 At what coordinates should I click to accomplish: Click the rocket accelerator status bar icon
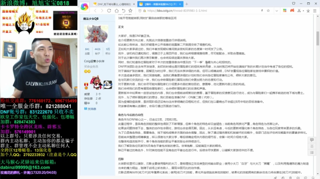(276, 178)
